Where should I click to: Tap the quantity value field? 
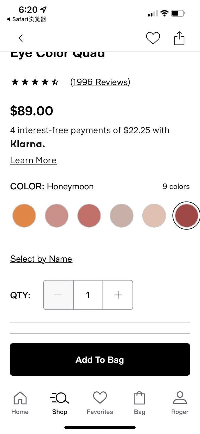coord(88,295)
